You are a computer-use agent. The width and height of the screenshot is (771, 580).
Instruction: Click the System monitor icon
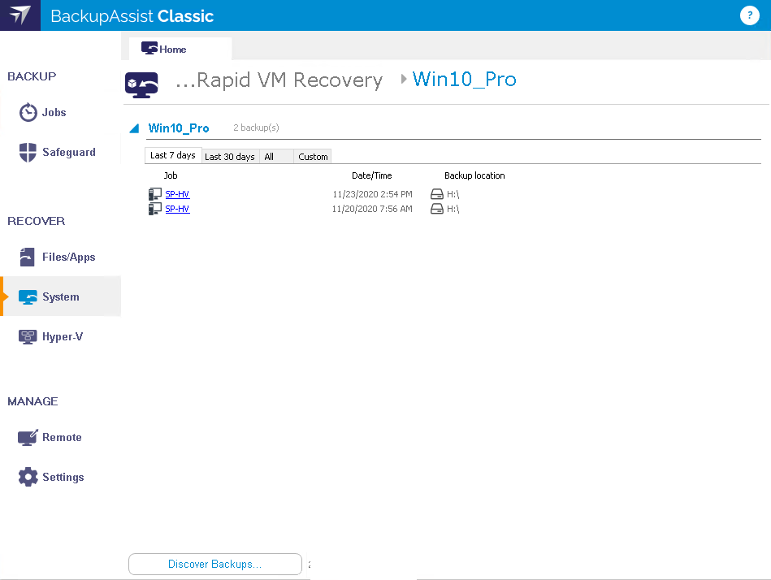pyautogui.click(x=28, y=296)
